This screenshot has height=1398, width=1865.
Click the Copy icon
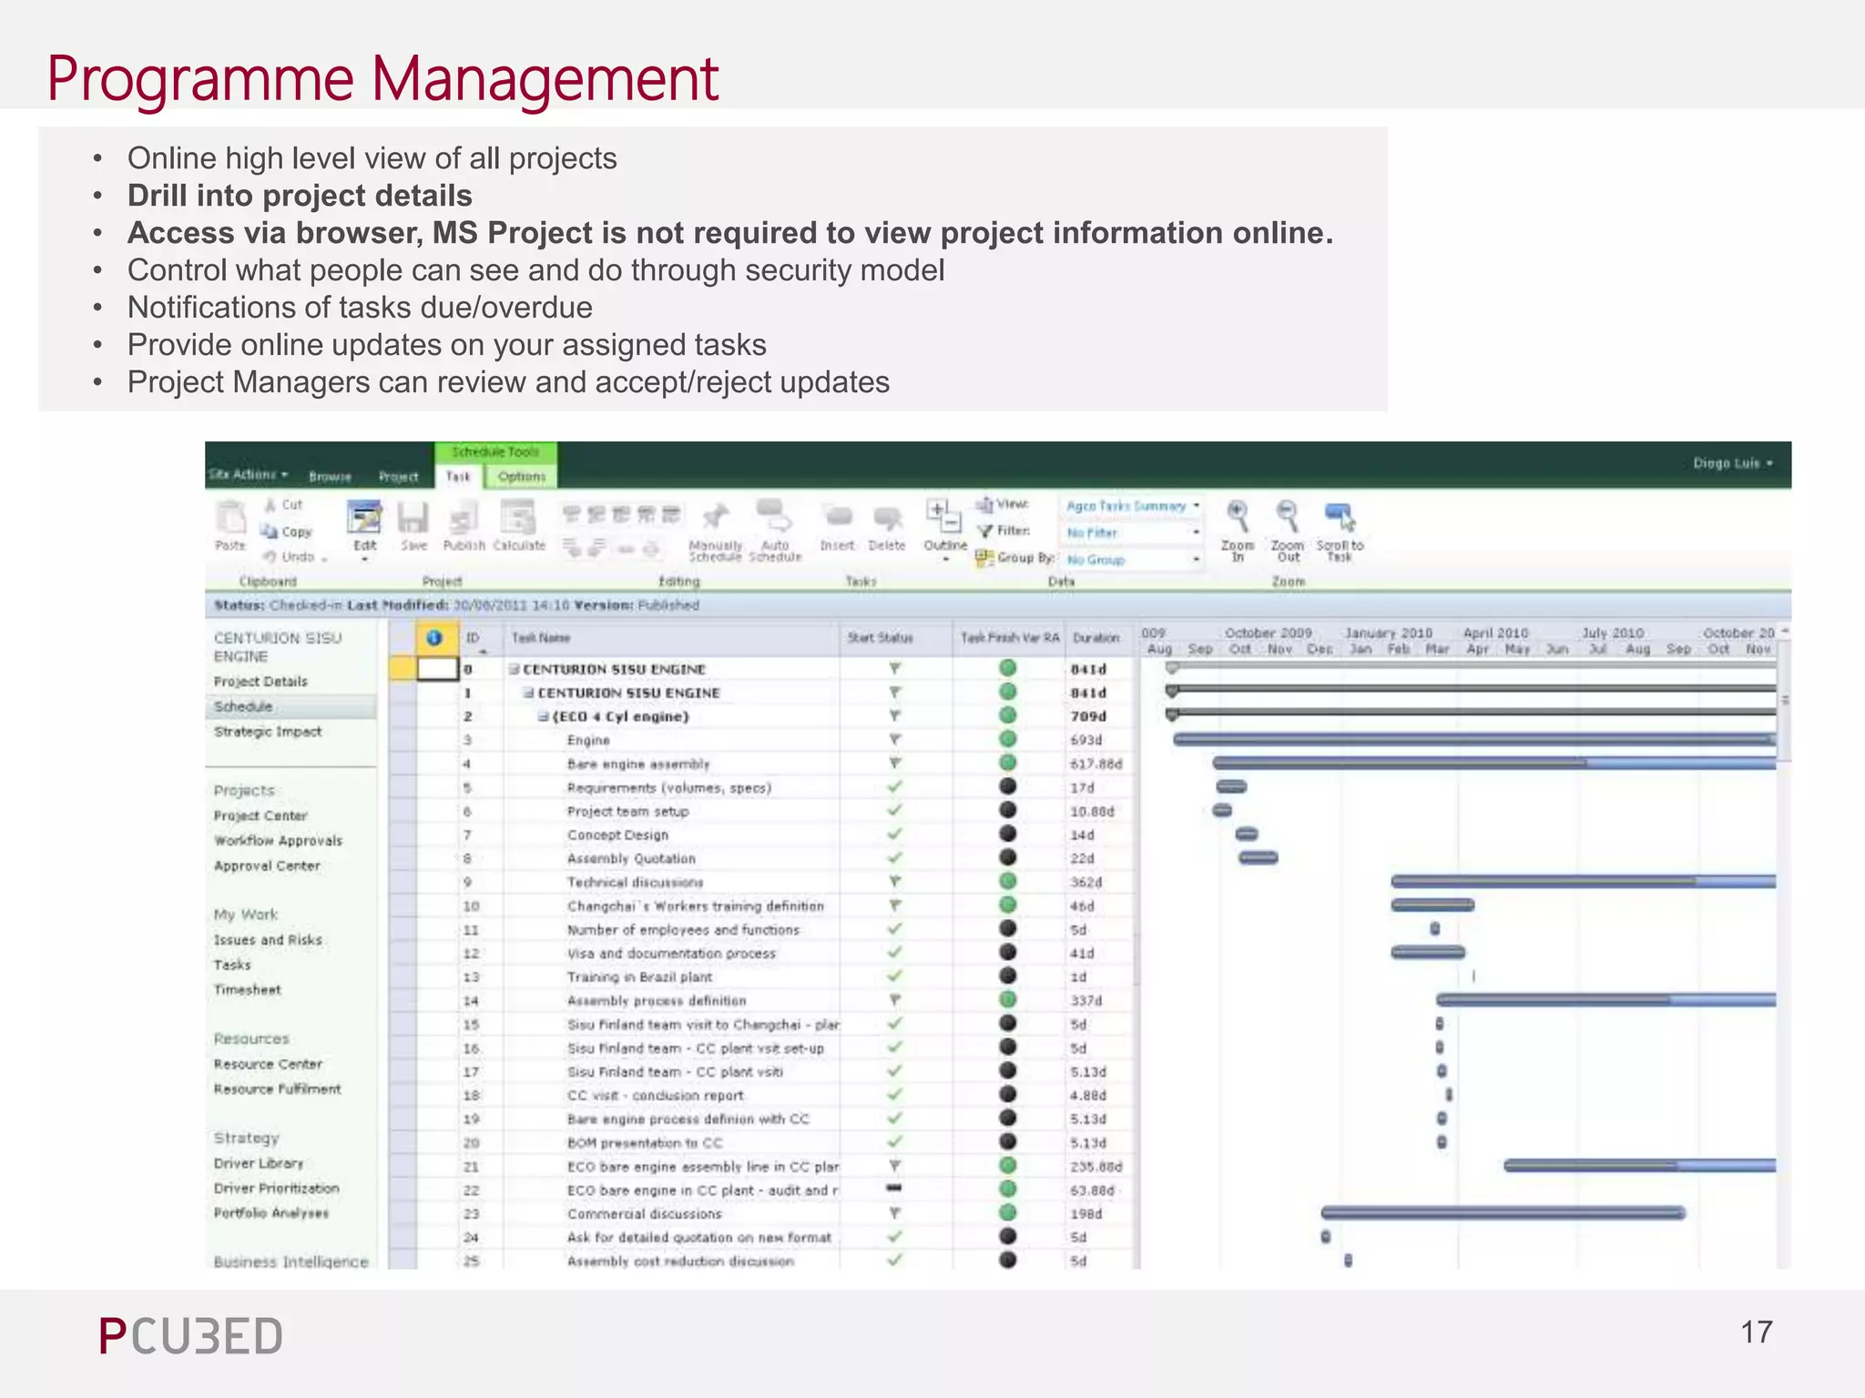click(269, 532)
